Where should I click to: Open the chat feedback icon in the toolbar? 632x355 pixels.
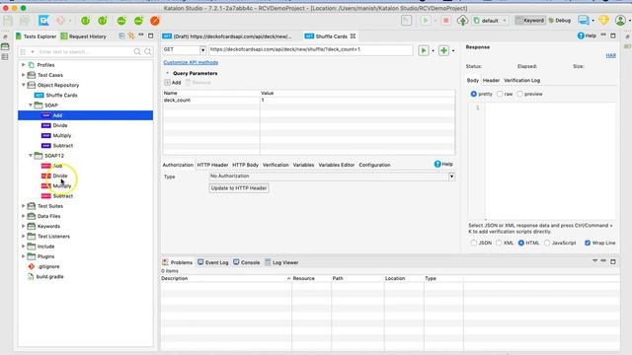(583, 20)
